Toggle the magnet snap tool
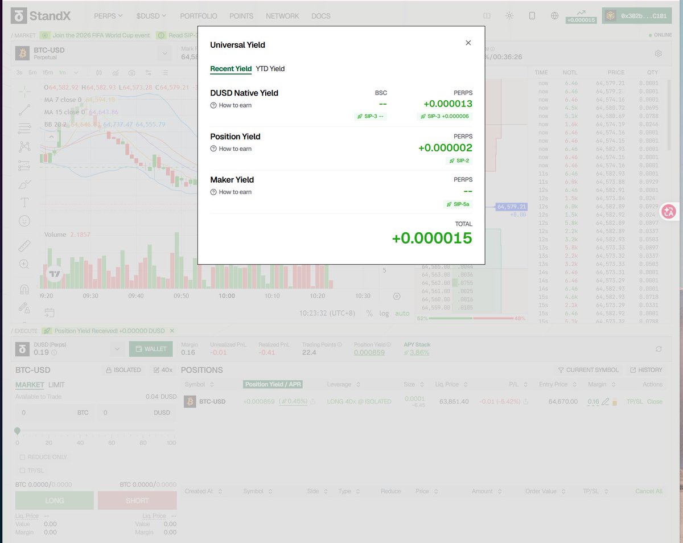This screenshot has width=683, height=543. pyautogui.click(x=24, y=289)
